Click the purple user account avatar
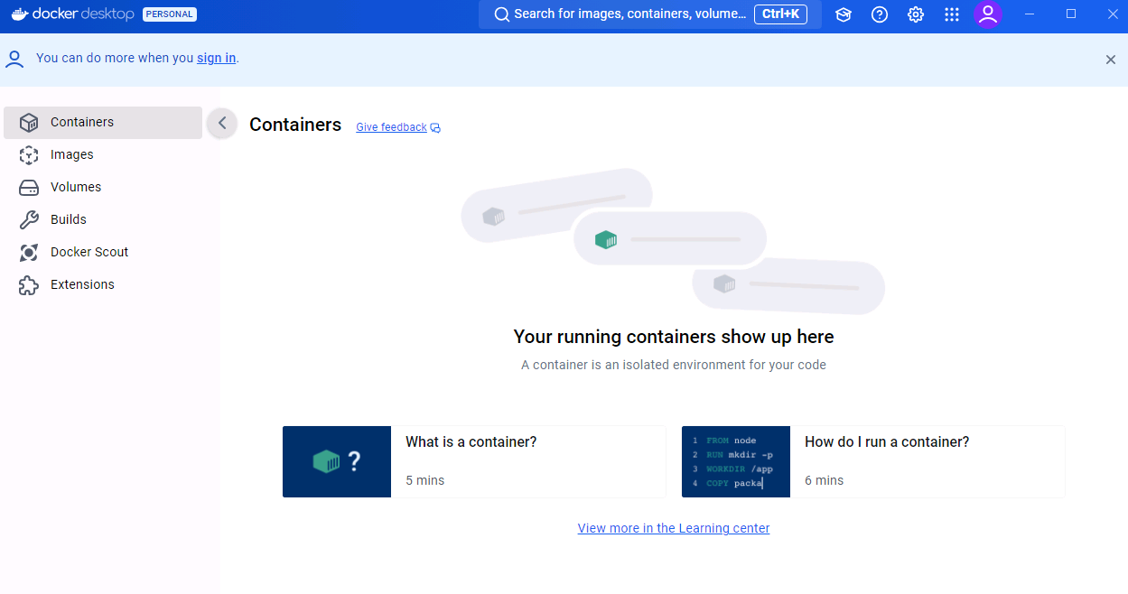 988,14
